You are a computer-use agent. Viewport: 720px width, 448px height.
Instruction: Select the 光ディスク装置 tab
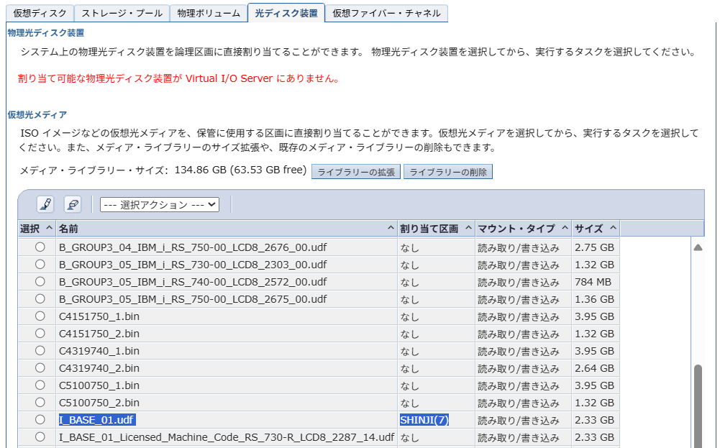pyautogui.click(x=286, y=13)
